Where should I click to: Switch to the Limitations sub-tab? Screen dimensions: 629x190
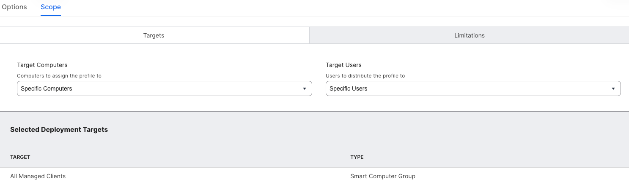point(469,35)
